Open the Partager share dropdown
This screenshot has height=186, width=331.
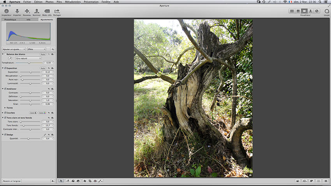click(x=57, y=12)
